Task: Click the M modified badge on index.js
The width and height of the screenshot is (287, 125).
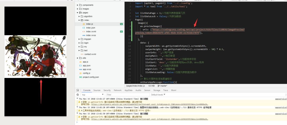Action: coord(121,24)
